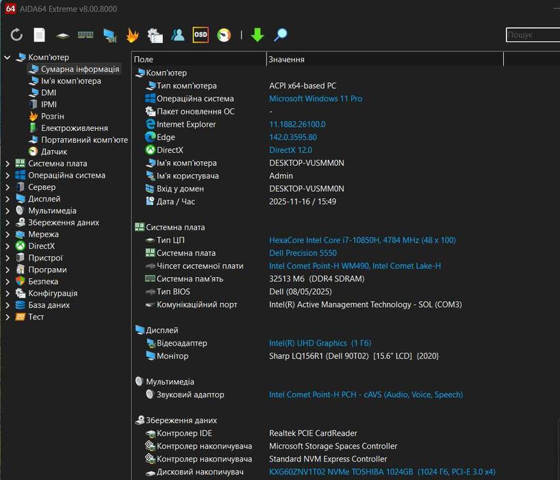Open the Report page icon
Image resolution: width=560 pixels, height=480 pixels.
point(39,35)
